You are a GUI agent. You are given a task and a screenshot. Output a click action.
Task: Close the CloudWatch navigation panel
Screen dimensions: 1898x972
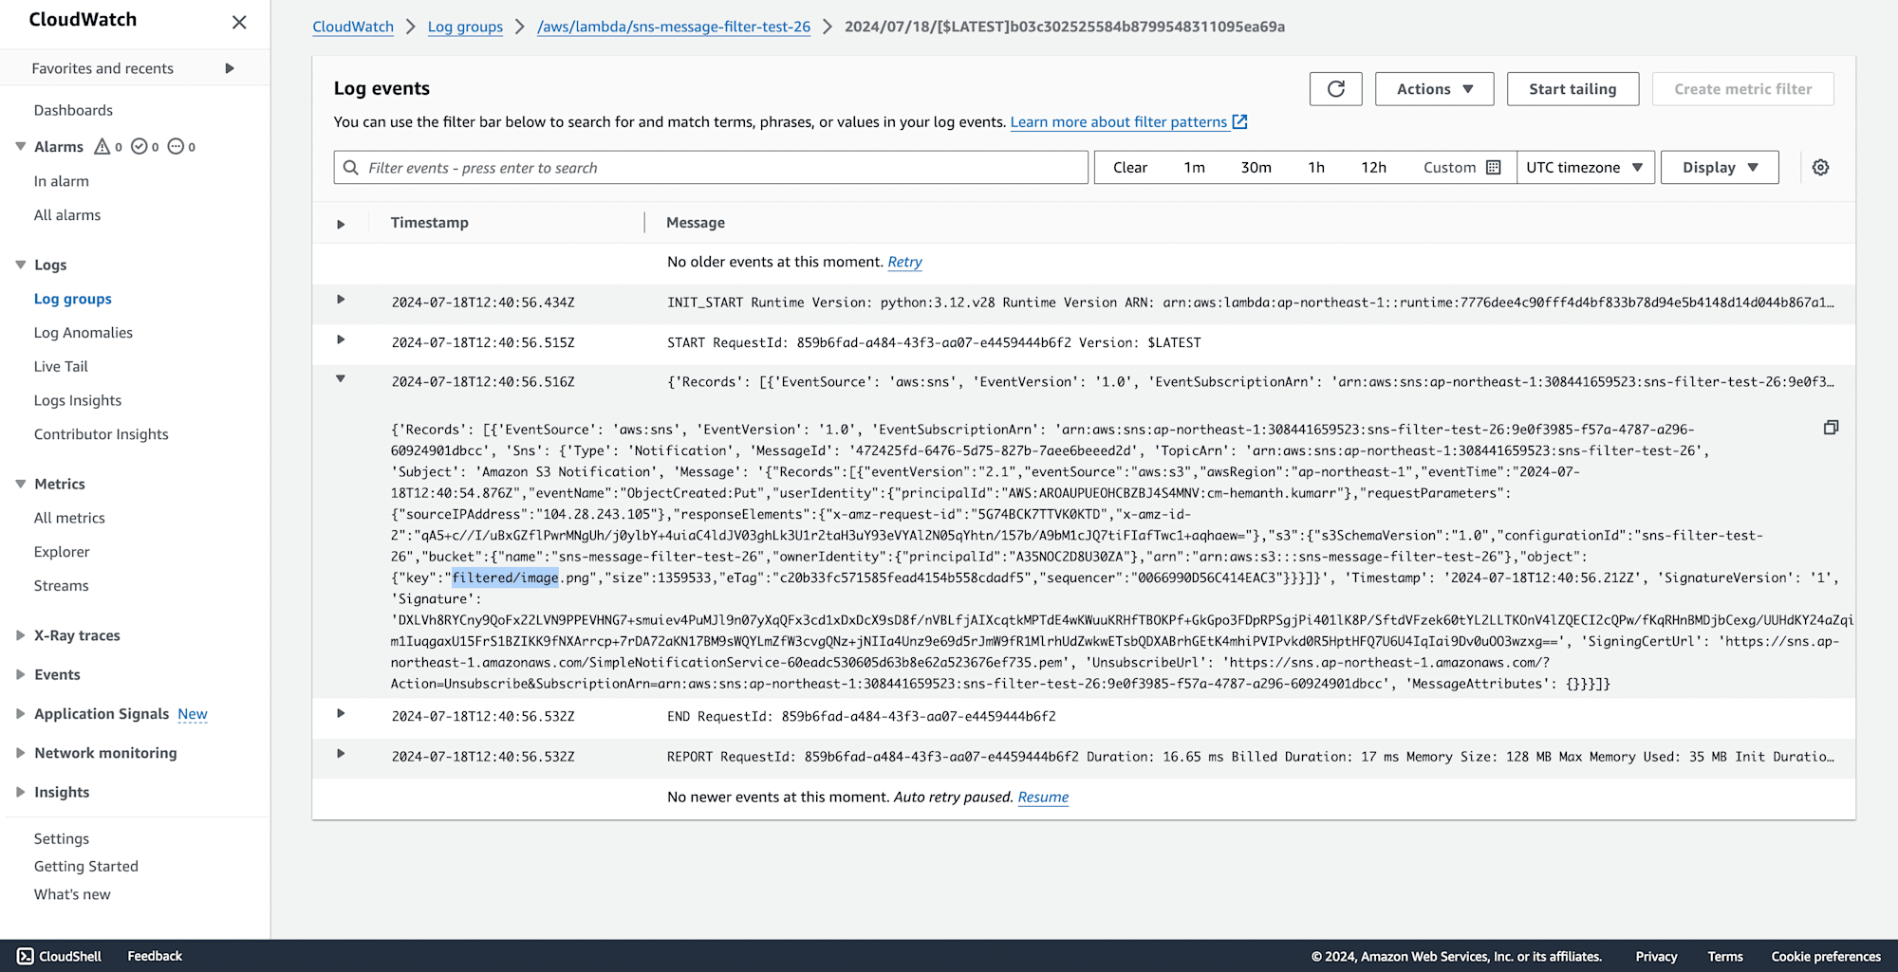click(x=239, y=22)
